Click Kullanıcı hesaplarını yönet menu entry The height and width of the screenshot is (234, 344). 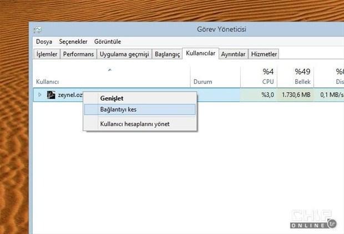click(x=134, y=124)
